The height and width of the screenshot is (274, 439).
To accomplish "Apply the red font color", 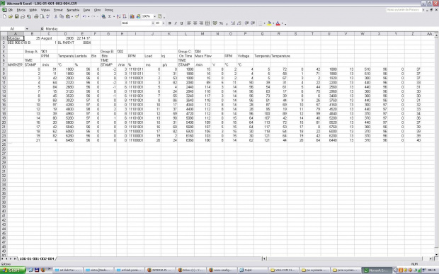I will coord(278,23).
